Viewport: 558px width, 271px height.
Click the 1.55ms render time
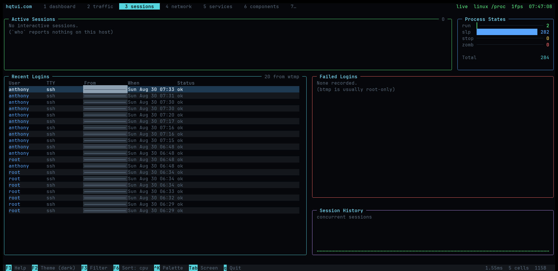pyautogui.click(x=494, y=268)
